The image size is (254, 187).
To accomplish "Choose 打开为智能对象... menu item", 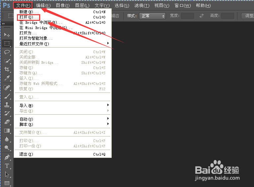I will coord(63,38).
